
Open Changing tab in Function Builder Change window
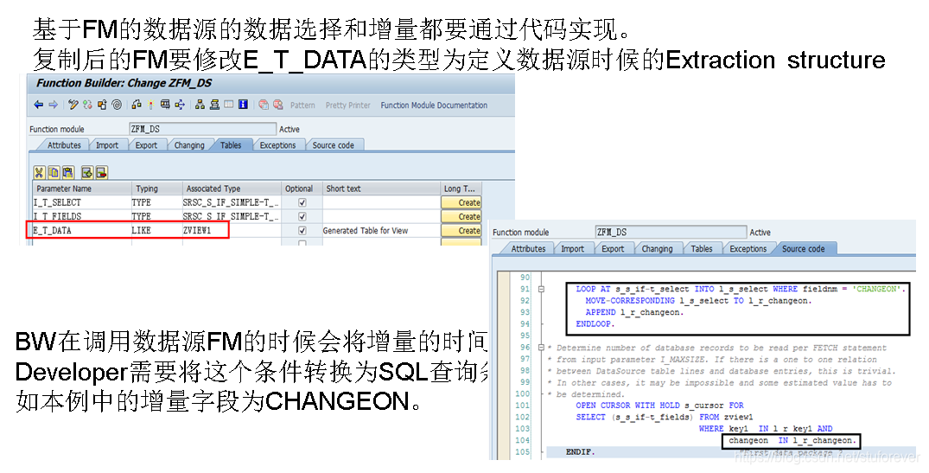click(x=189, y=145)
